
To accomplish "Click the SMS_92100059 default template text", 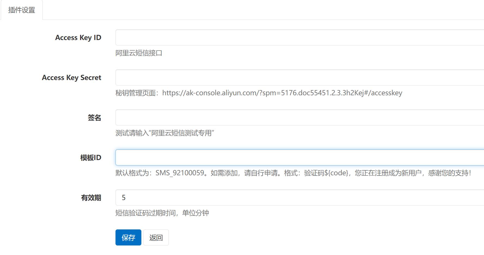I will point(180,173).
